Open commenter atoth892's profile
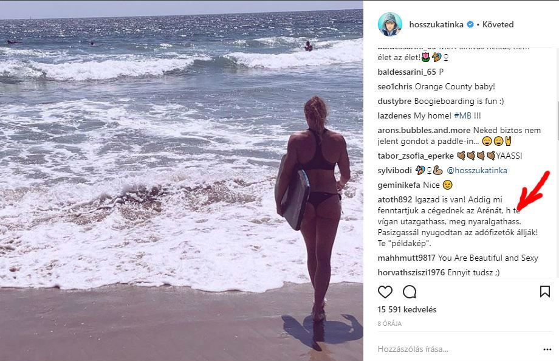The height and width of the screenshot is (361, 559). pyautogui.click(x=395, y=199)
